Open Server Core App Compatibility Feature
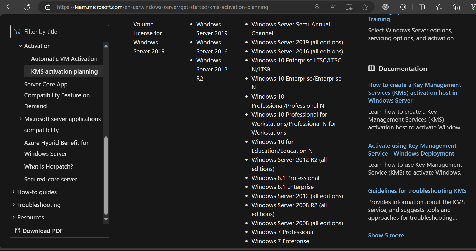This screenshot has width=476, height=251. point(57,95)
